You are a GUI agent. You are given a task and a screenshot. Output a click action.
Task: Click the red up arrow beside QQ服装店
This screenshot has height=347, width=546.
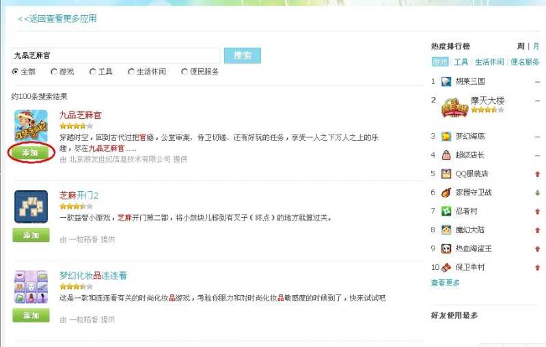(537, 174)
